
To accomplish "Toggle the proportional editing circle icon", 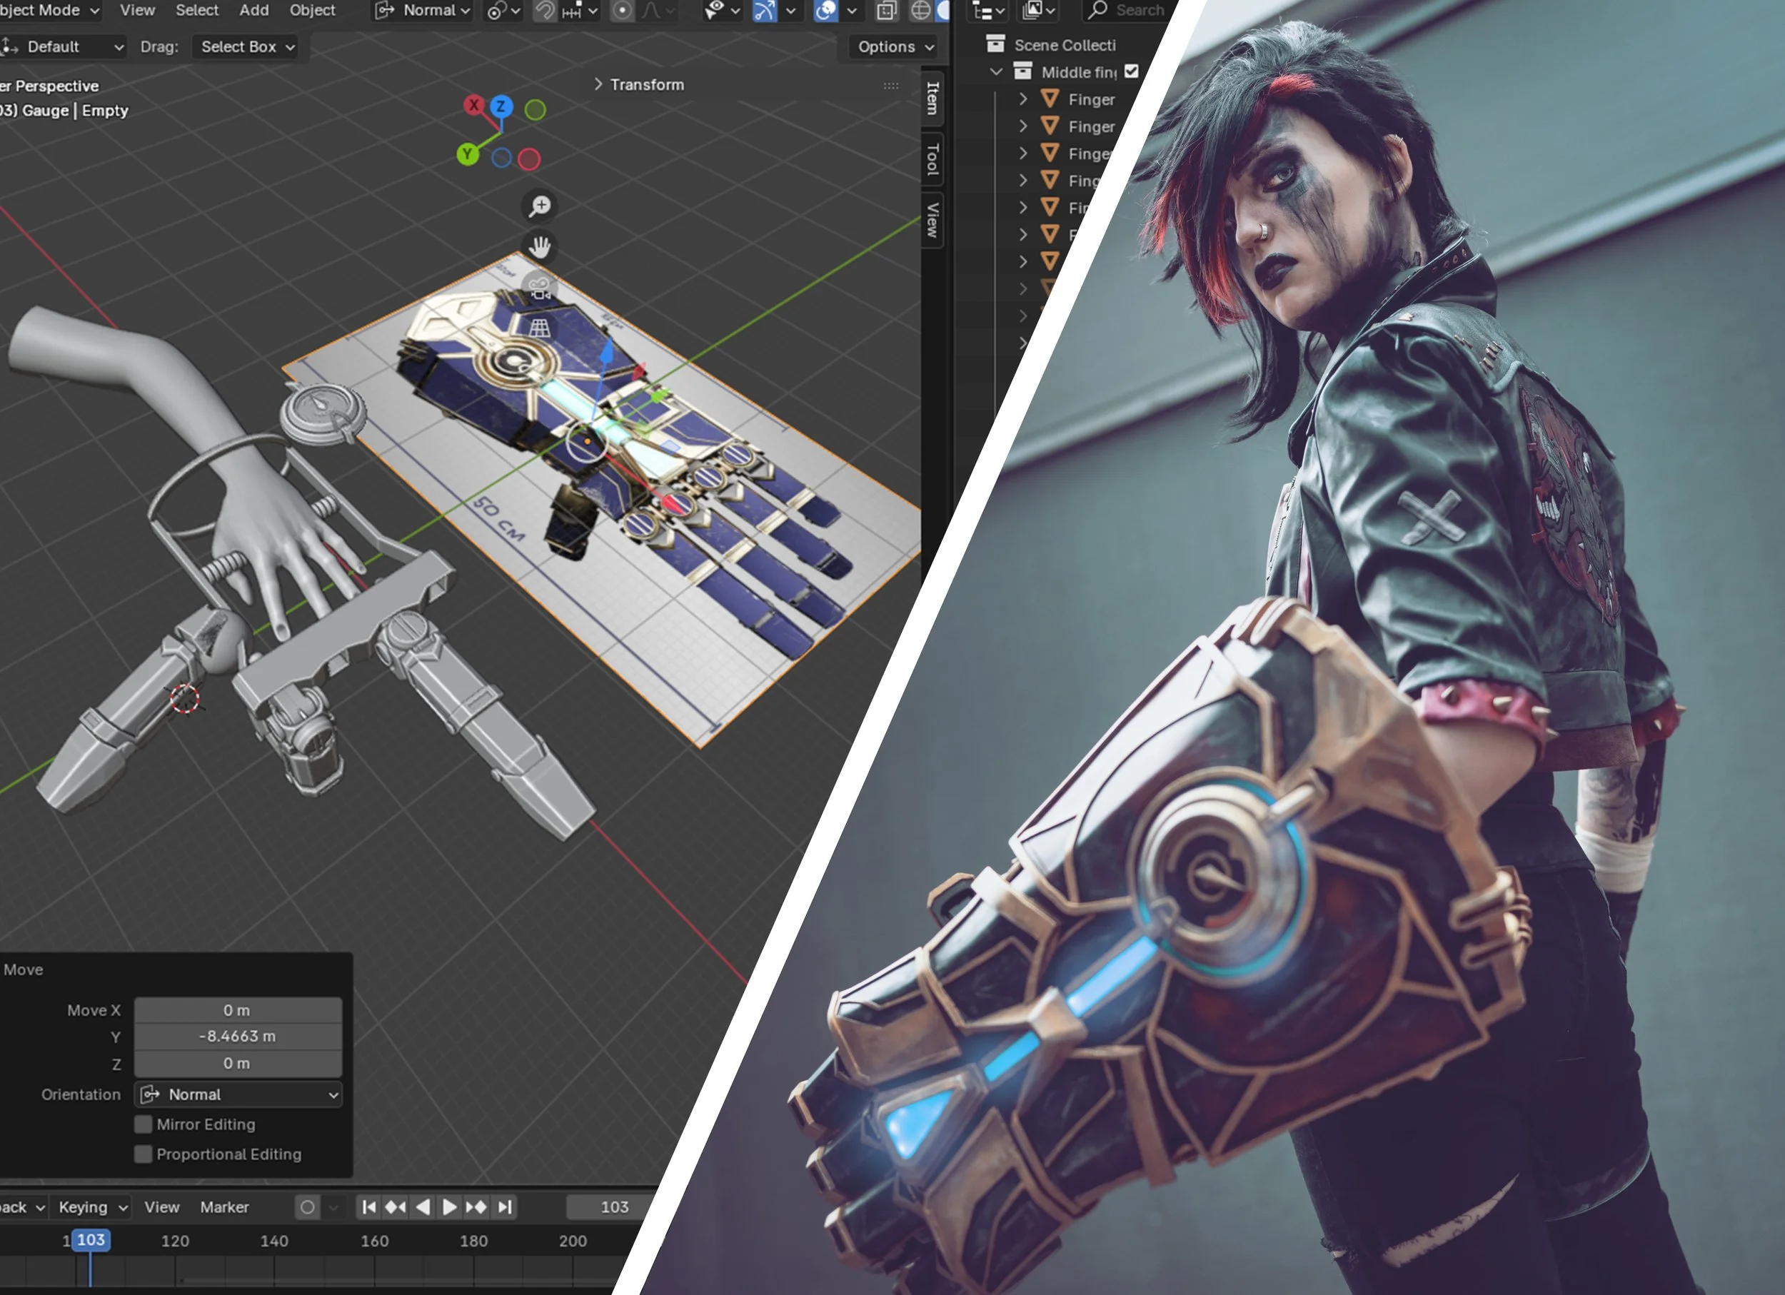I will pos(622,11).
